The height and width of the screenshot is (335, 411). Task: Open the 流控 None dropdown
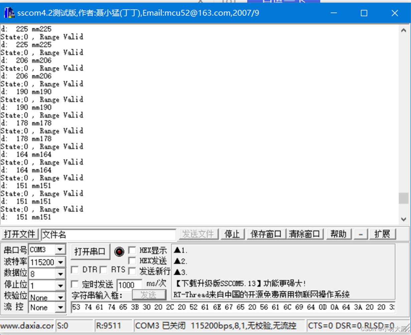pos(60,307)
